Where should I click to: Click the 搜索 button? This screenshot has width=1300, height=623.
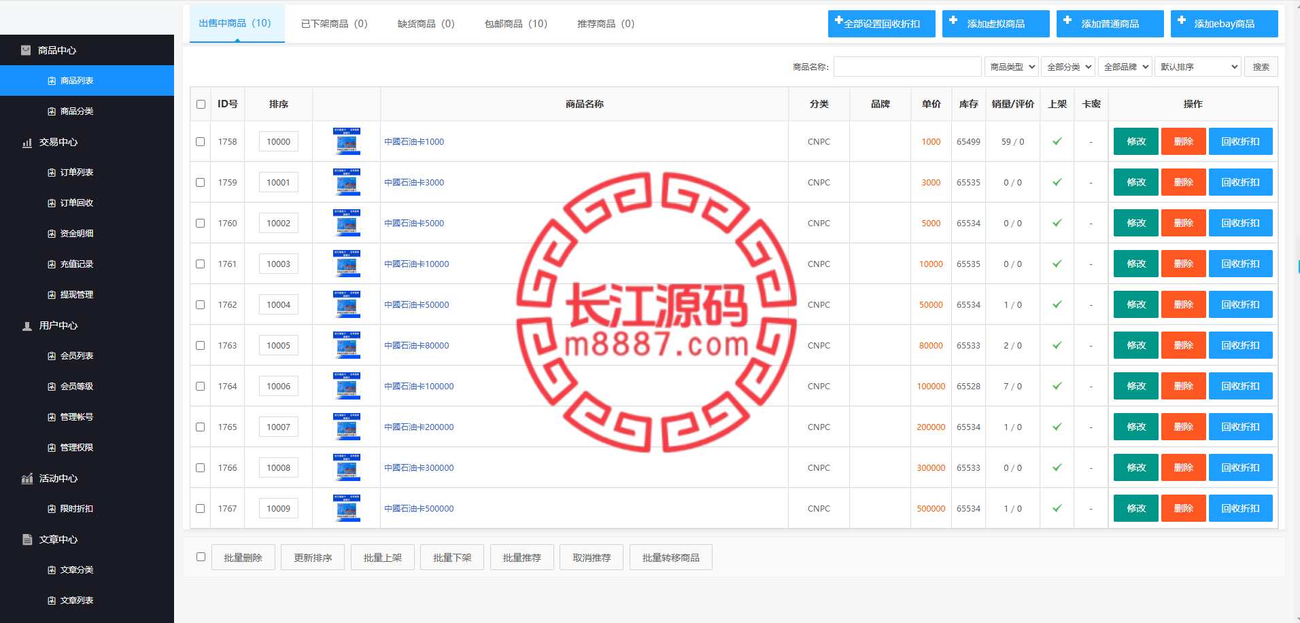coord(1261,67)
